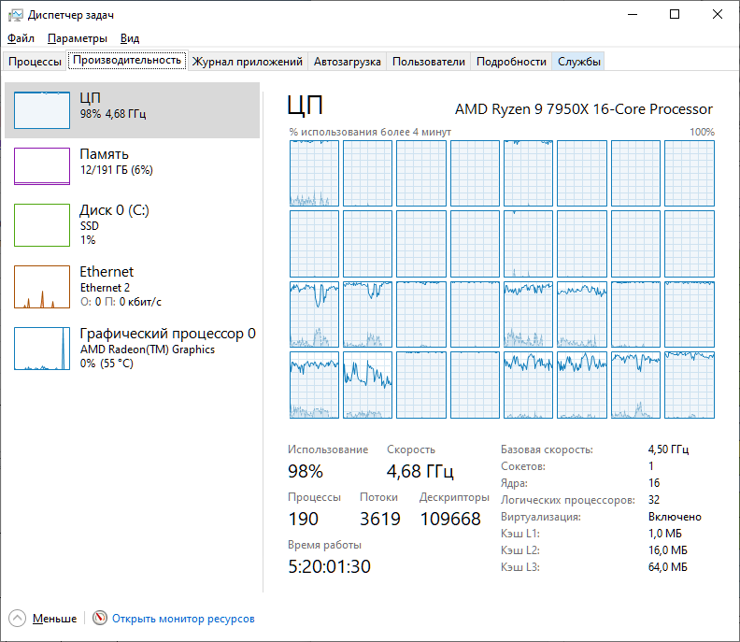Switch to the Подробности tab

(511, 62)
